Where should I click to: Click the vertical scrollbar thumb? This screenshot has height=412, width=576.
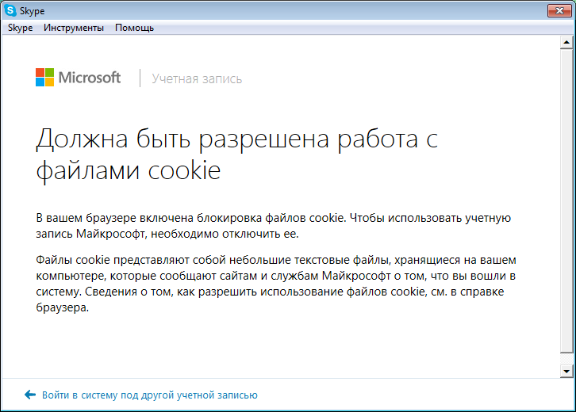tap(566, 200)
